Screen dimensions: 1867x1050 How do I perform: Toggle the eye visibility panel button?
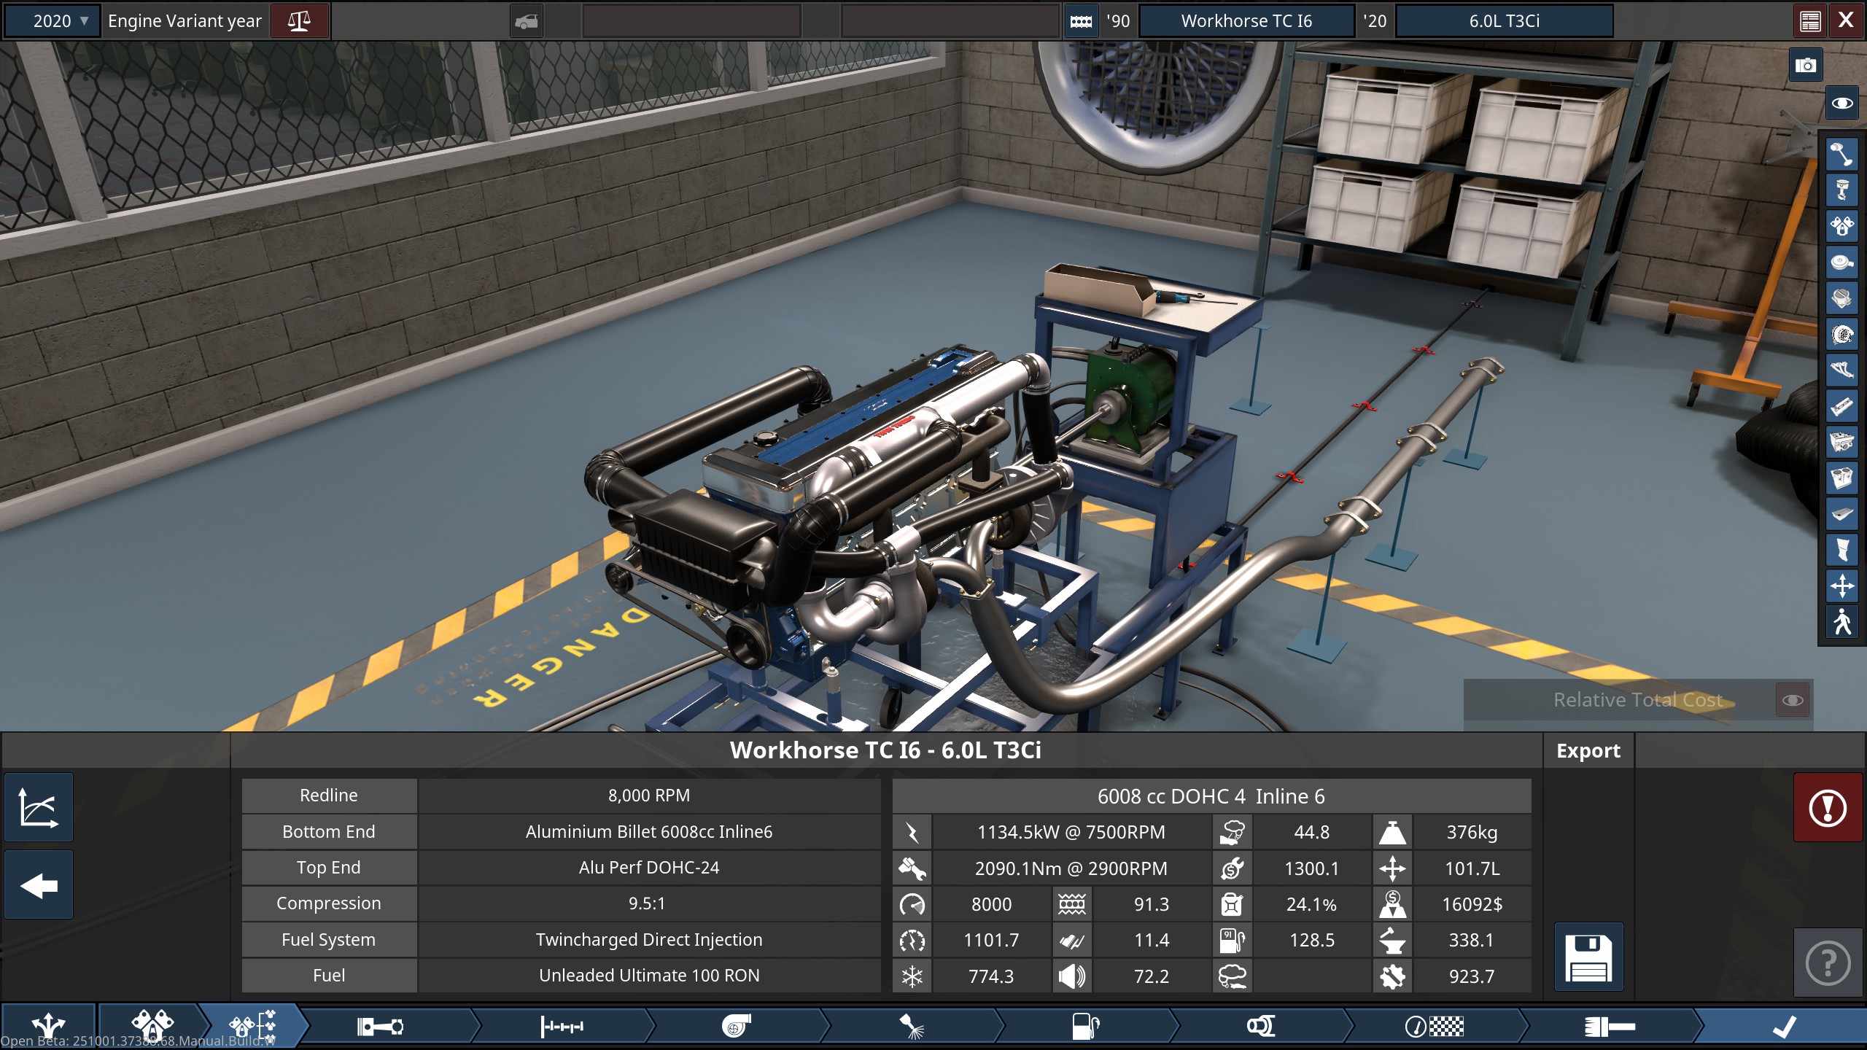pos(1841,104)
